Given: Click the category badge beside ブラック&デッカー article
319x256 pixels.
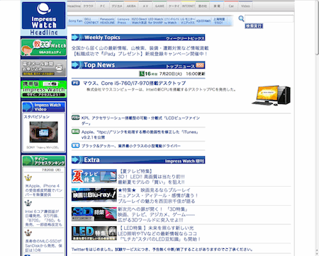Looking at the screenshot, I should pos(75,146).
